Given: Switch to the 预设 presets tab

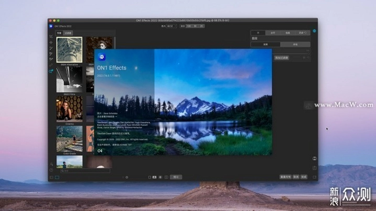Looking at the screenshot, I should point(59,33).
